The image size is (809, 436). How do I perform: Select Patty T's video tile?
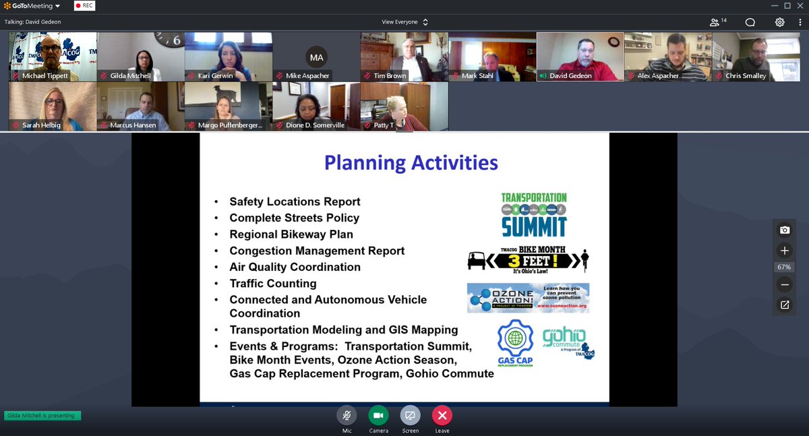404,106
